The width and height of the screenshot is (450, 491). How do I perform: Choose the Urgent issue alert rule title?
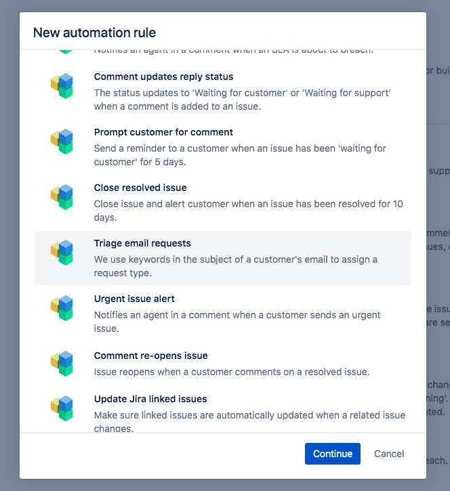[x=134, y=299]
